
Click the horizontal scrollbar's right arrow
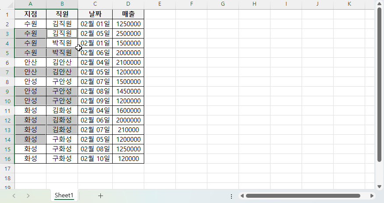[372, 196]
